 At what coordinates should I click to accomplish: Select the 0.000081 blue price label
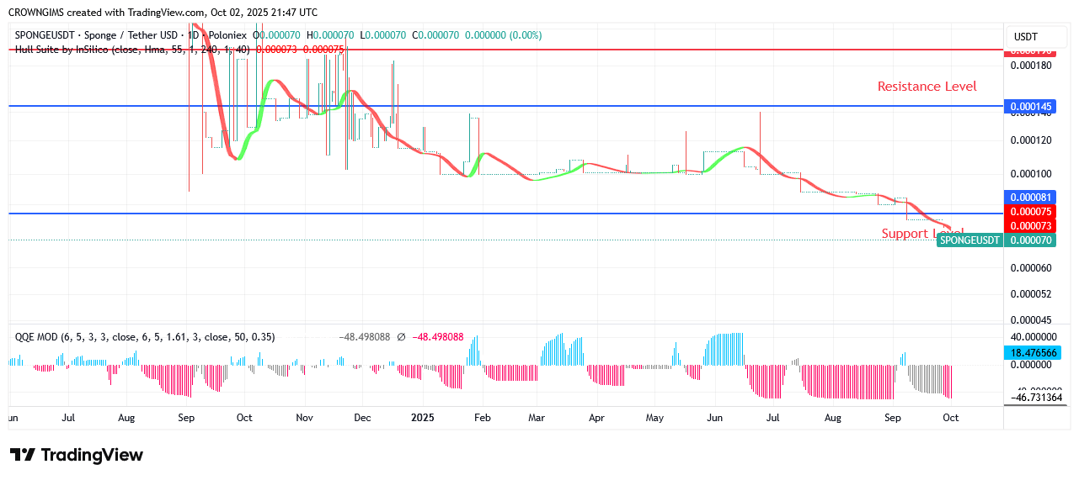pos(1030,198)
